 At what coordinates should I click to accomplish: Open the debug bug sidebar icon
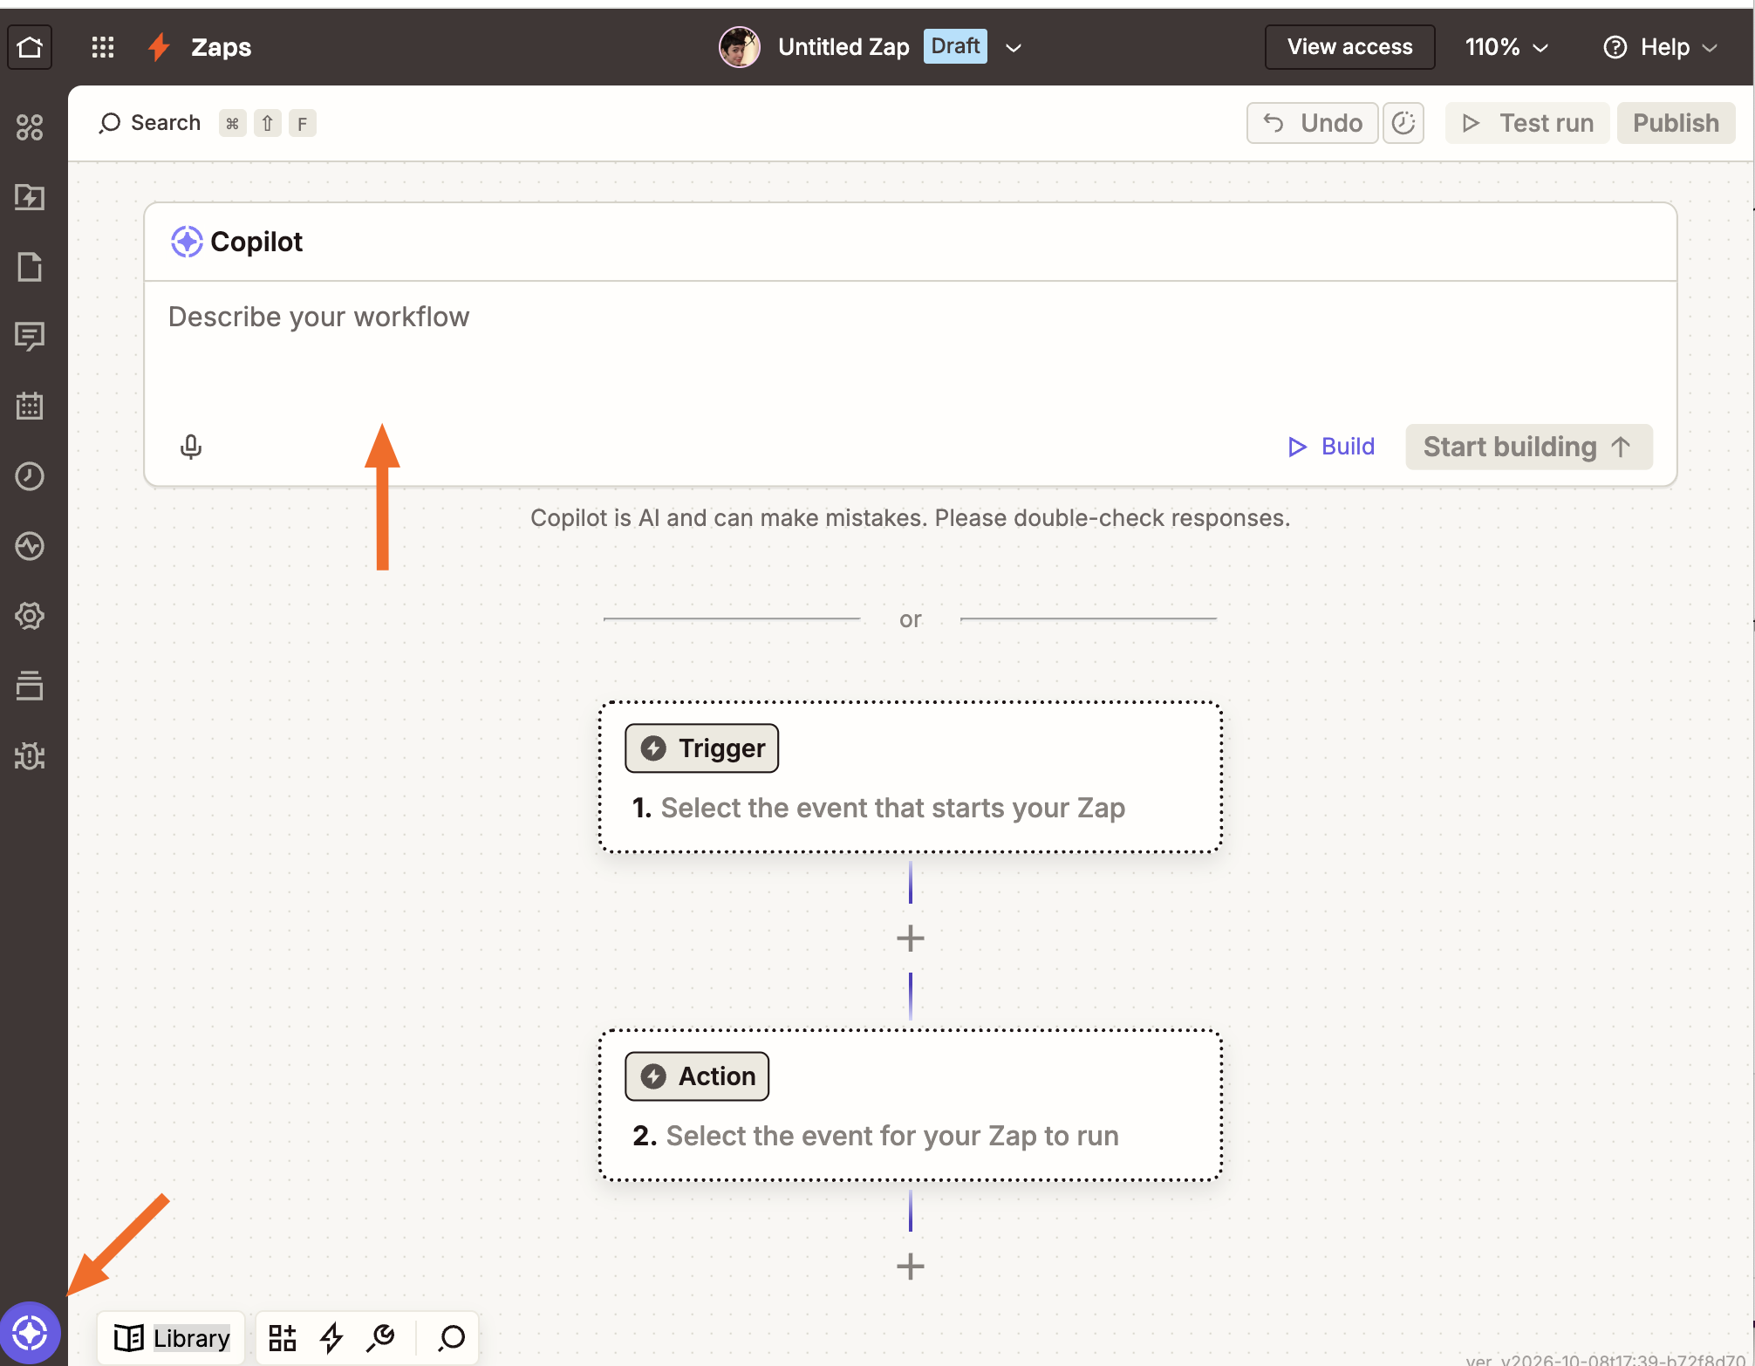click(x=30, y=755)
